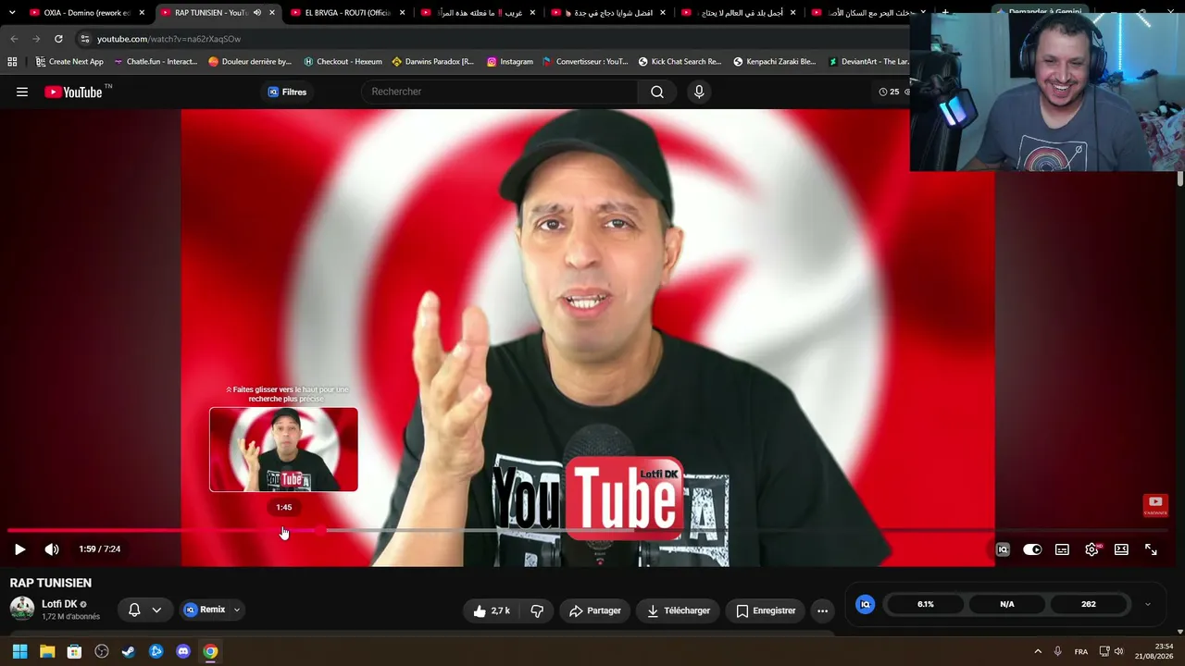
Task: Click the 262 value in vidIQ stats
Action: coord(1089,605)
